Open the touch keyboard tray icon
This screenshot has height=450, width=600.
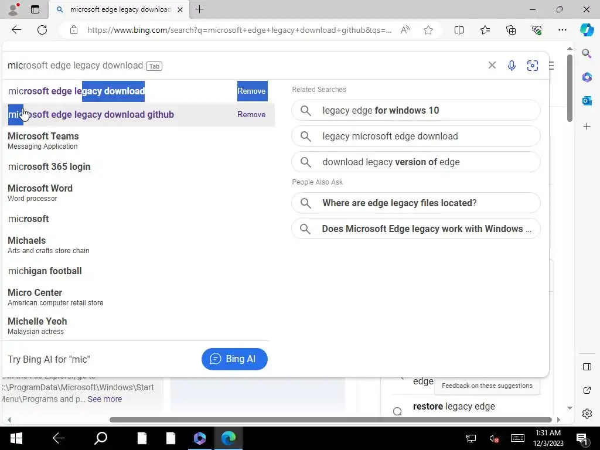tap(517, 438)
